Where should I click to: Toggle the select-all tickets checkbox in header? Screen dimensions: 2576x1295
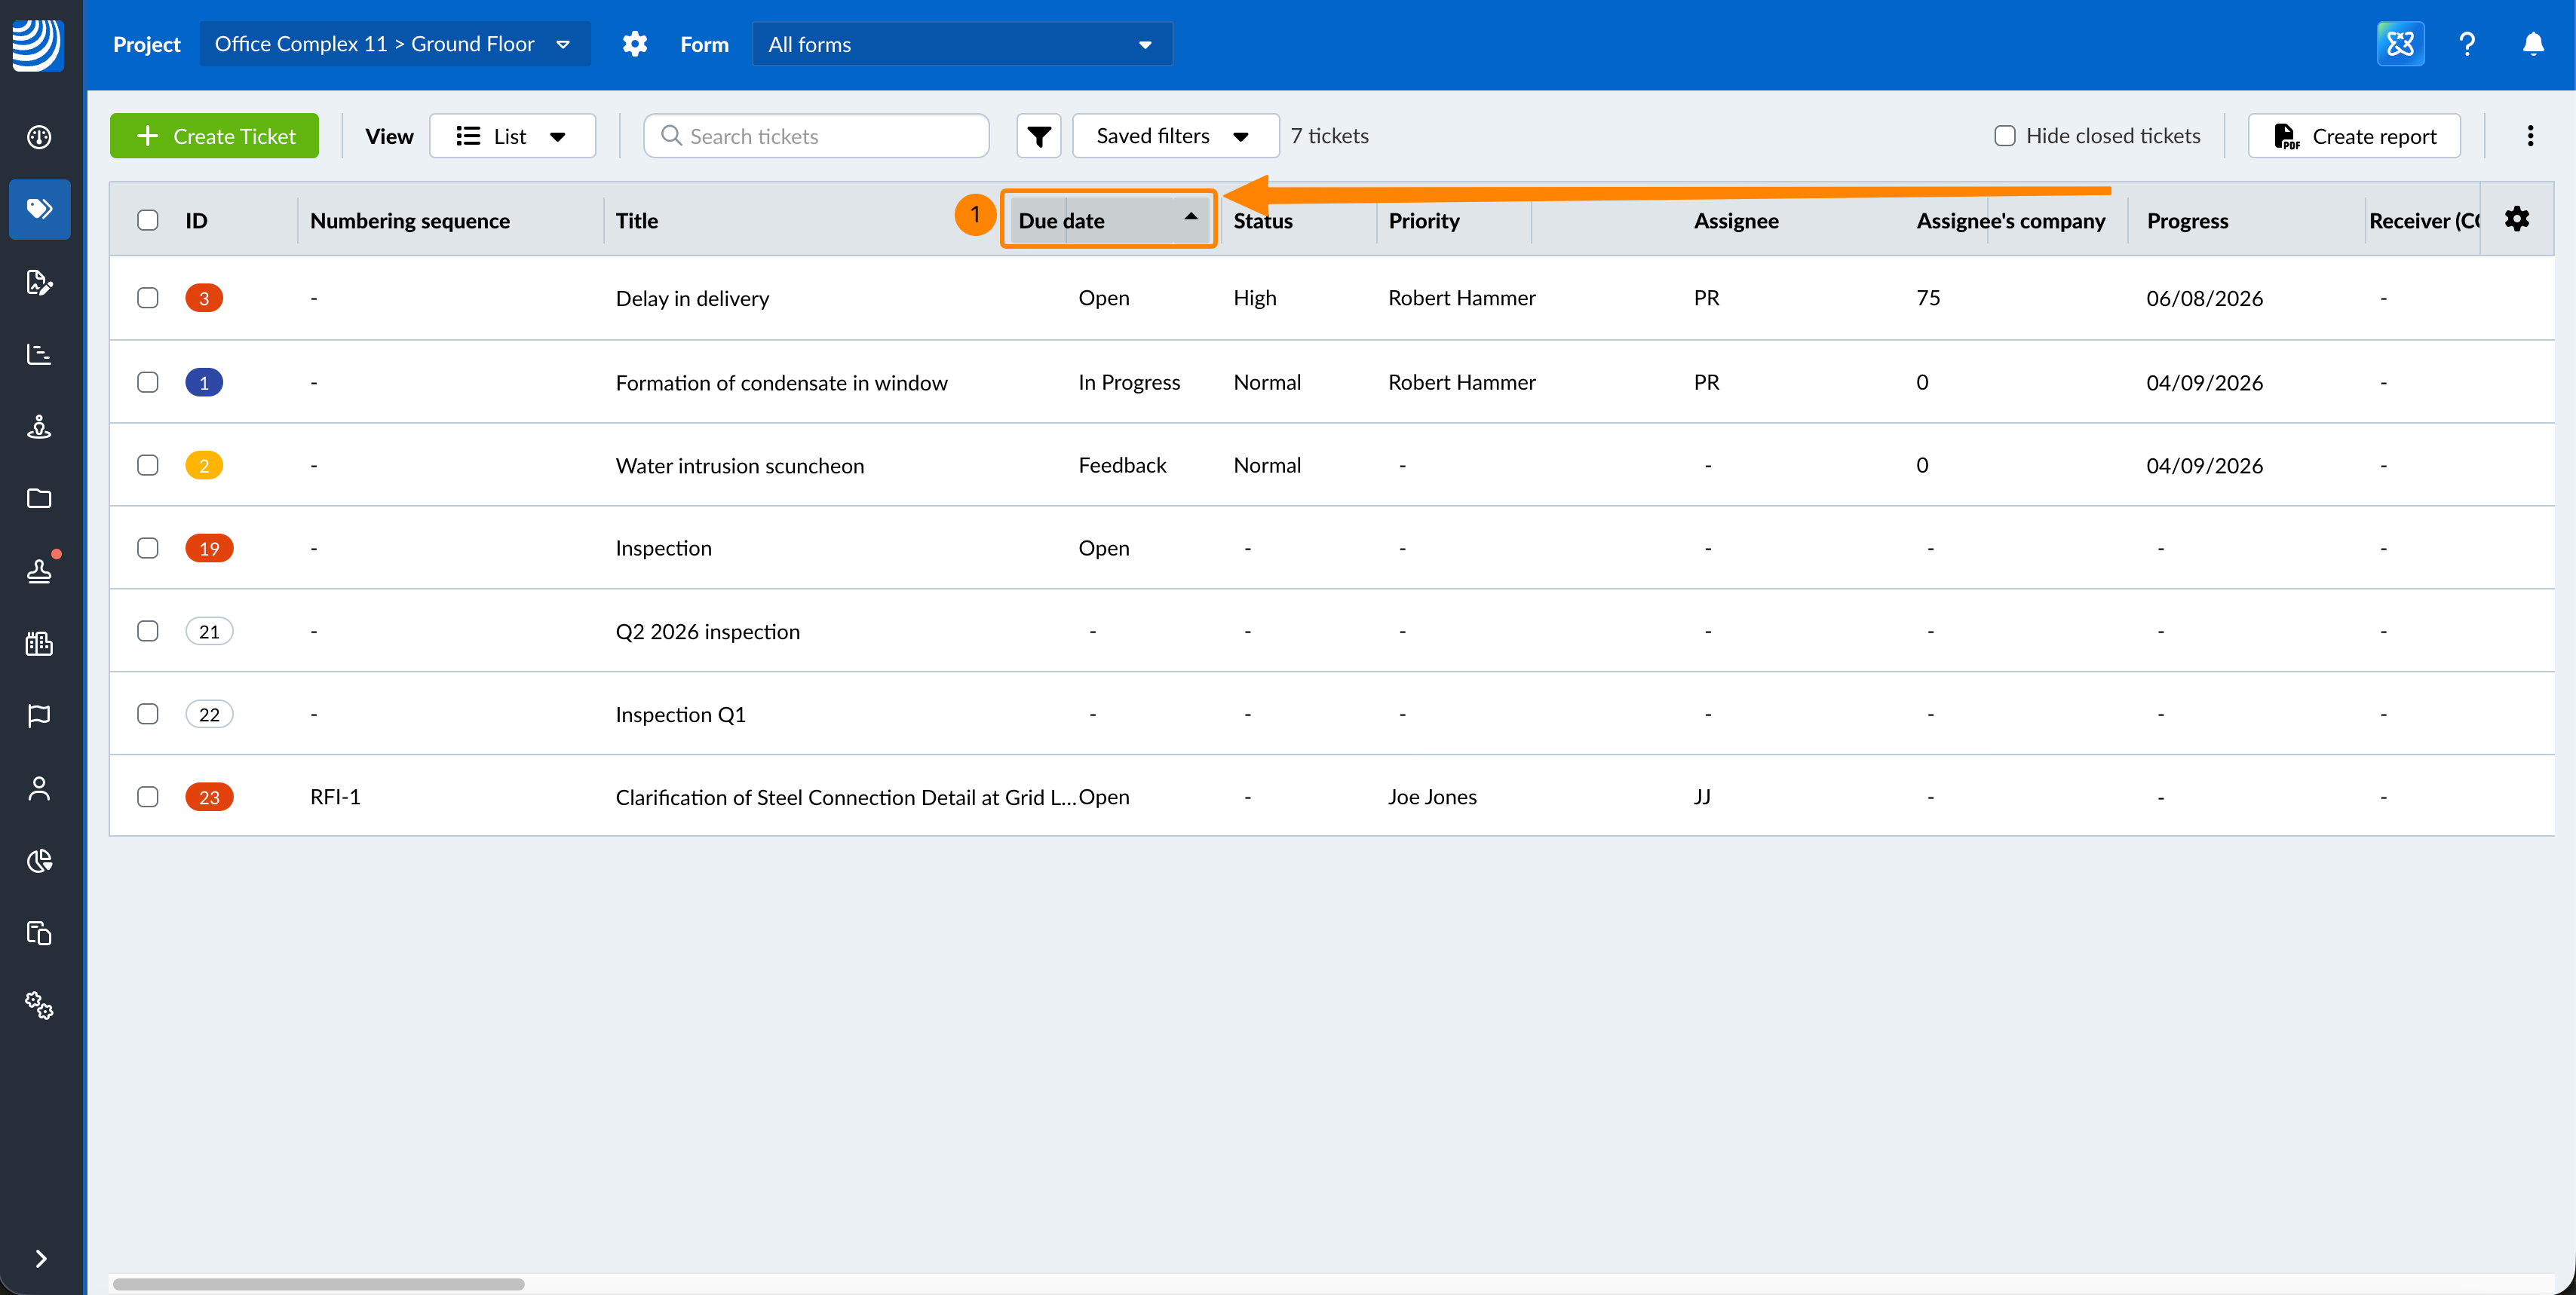point(148,220)
